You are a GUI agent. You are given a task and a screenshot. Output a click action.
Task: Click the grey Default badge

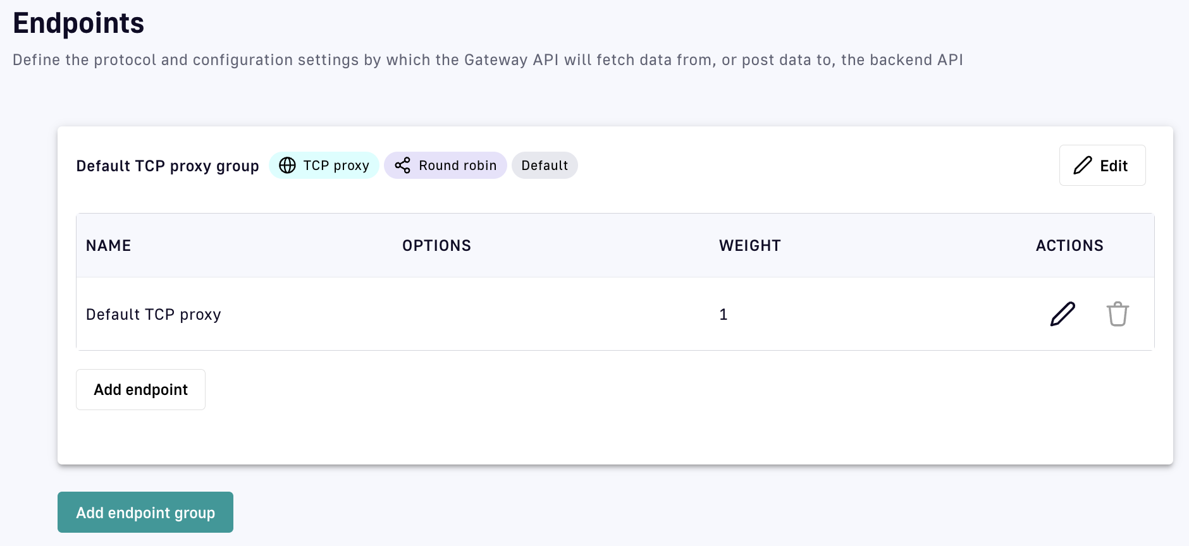(545, 166)
